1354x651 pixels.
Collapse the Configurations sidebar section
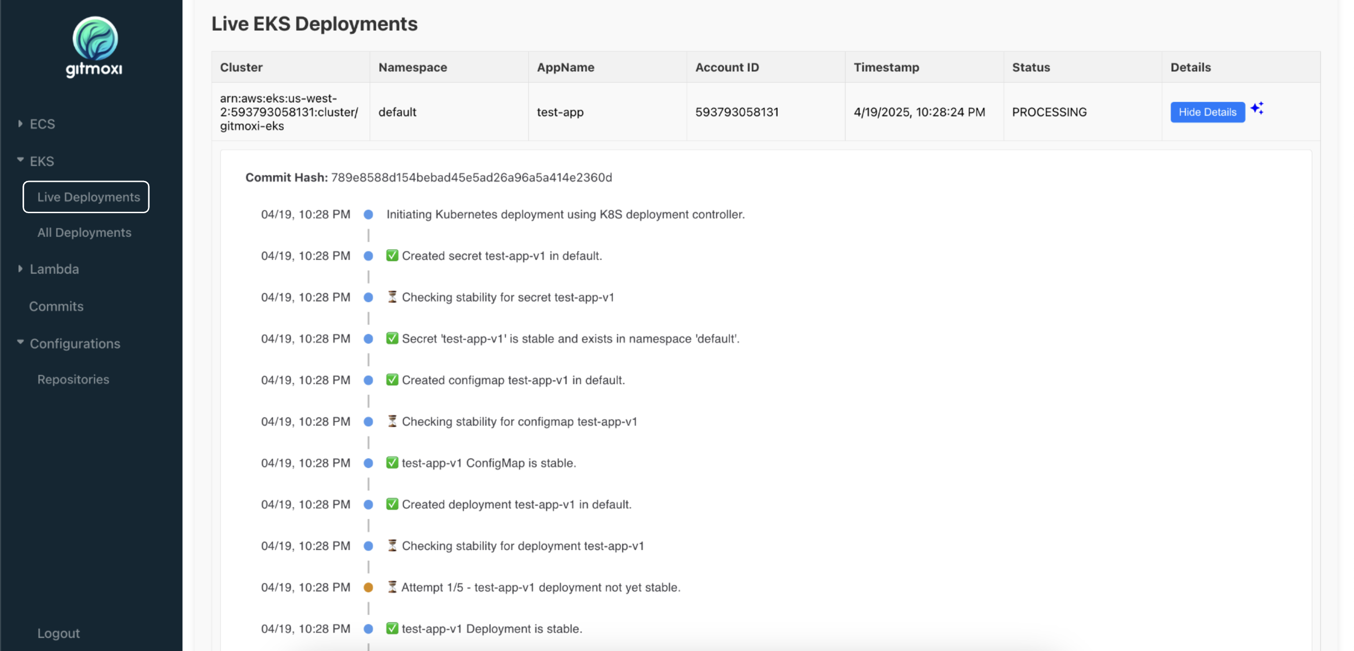(20, 343)
